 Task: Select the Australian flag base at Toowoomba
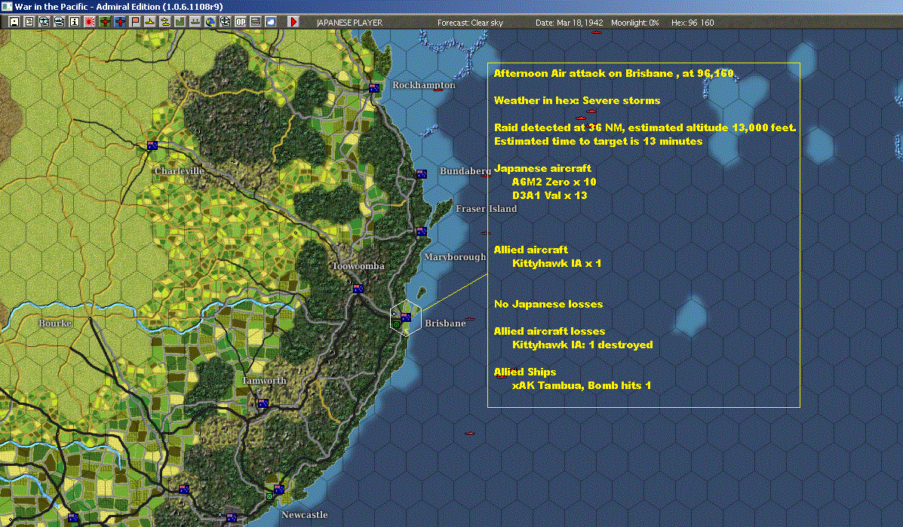click(358, 289)
